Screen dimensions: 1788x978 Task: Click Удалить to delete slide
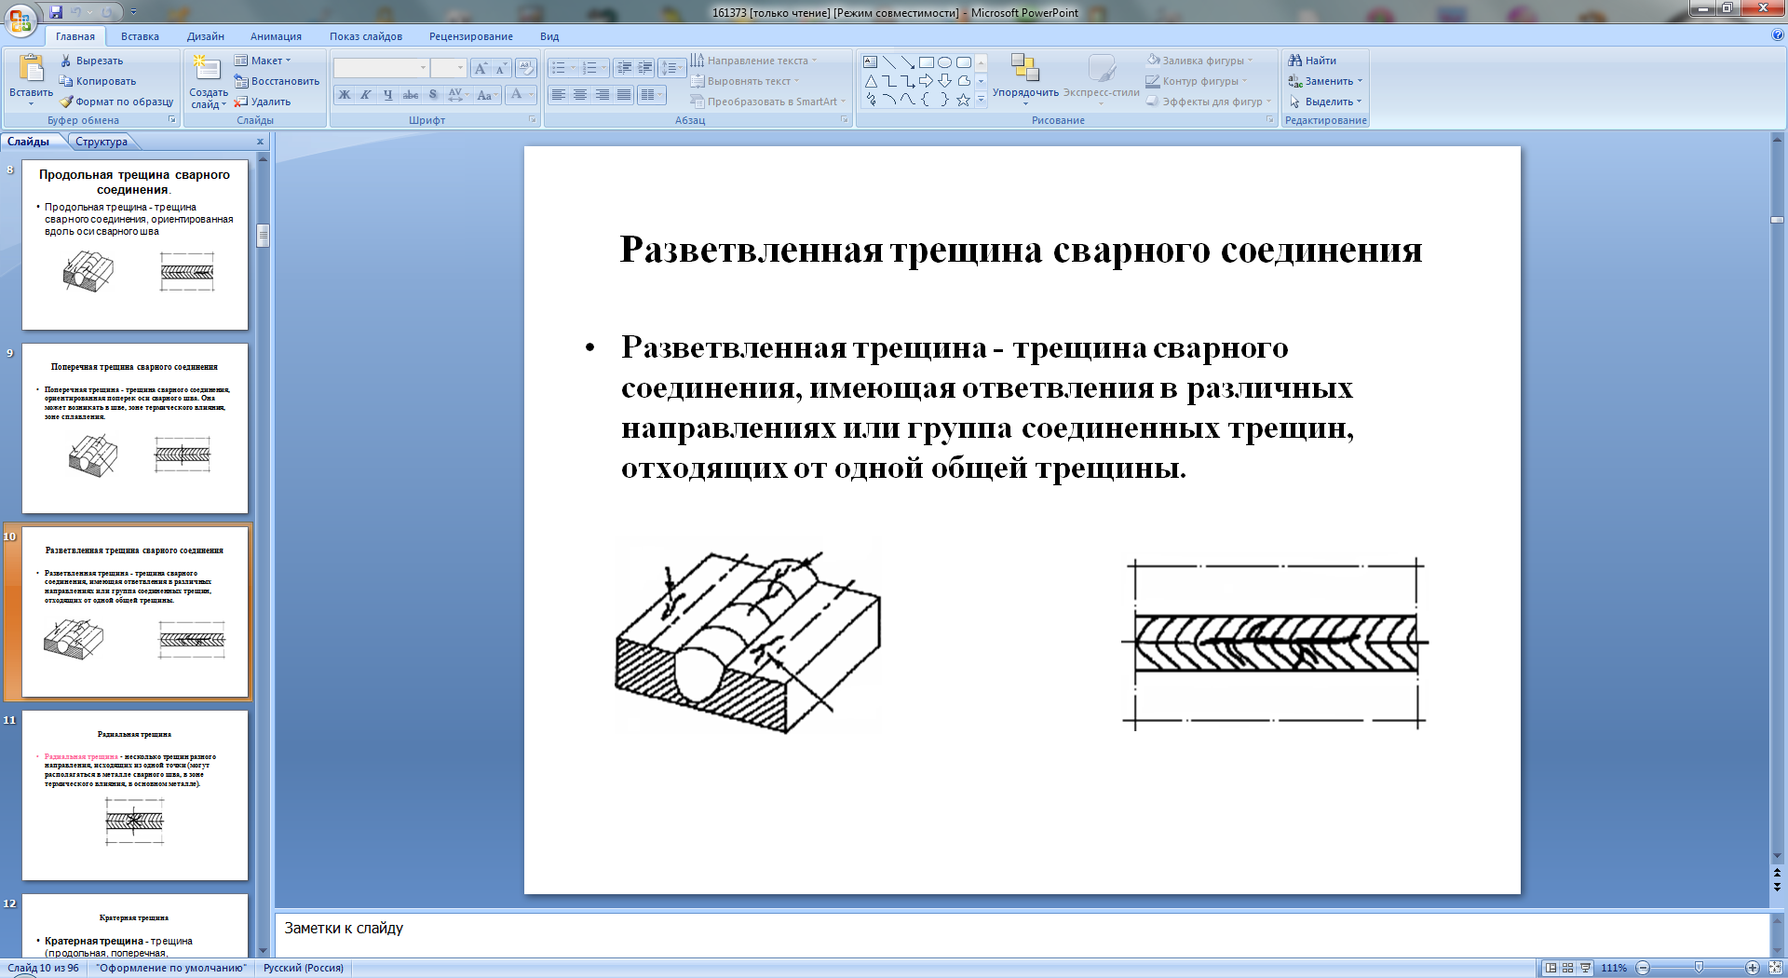click(x=263, y=102)
